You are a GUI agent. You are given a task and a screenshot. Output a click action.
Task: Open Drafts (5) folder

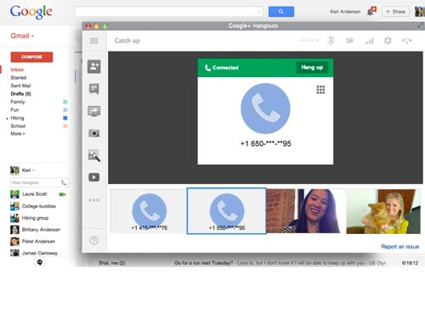pyautogui.click(x=21, y=94)
